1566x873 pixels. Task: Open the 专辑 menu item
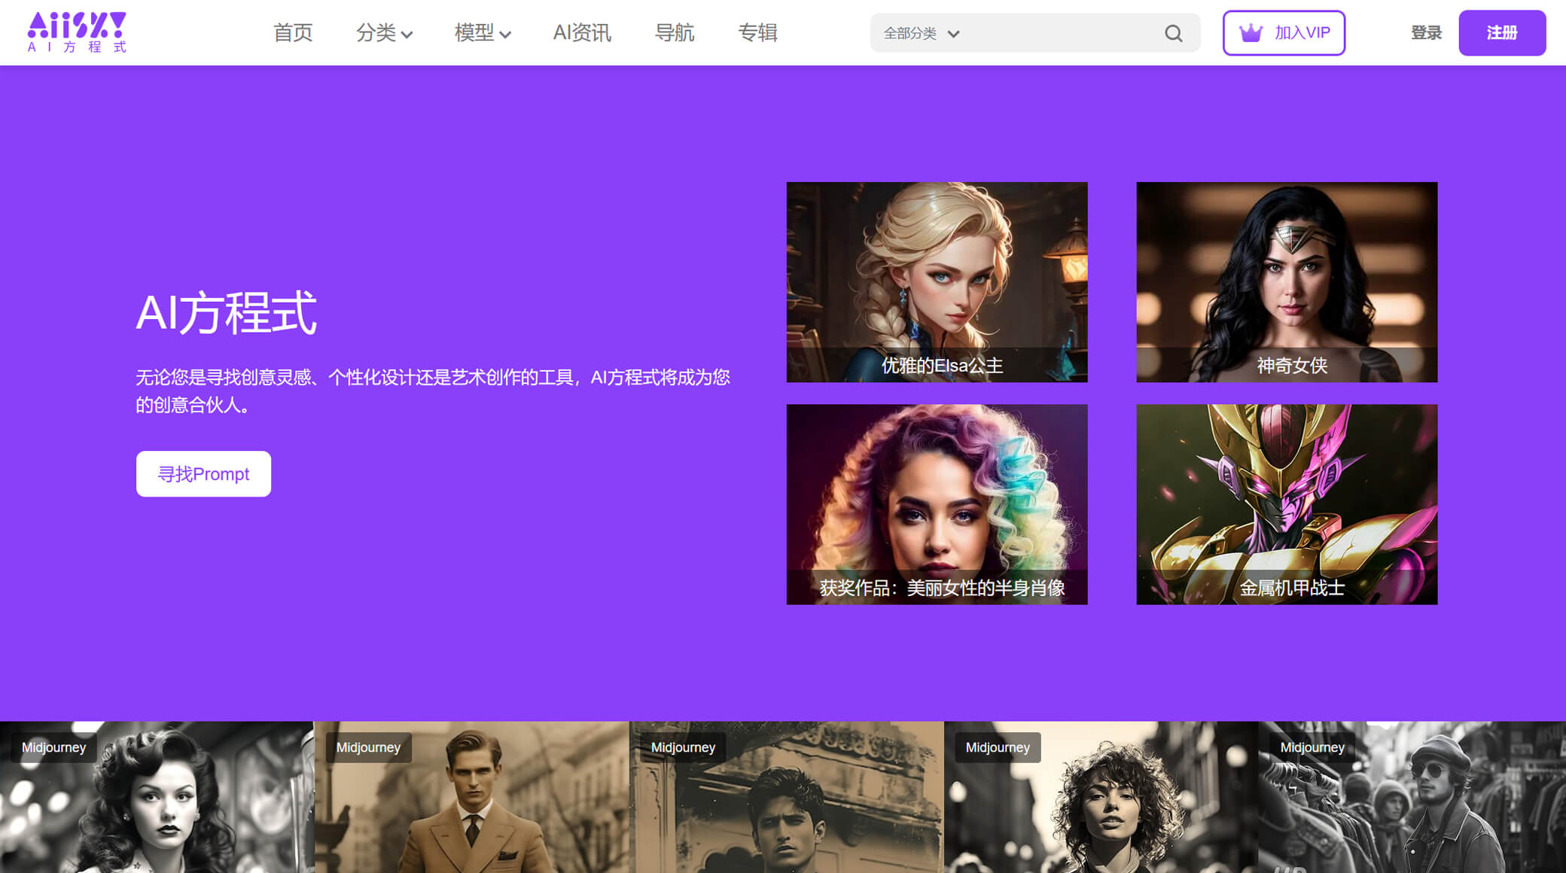(757, 32)
